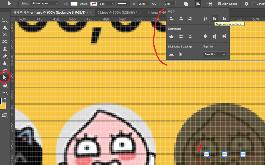Click Distribute Spacing horizontally icon
Viewport: 265px width, 165px height.
[x=181, y=54]
